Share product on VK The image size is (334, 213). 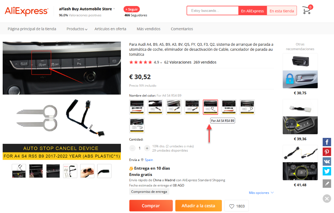pyautogui.click(x=327, y=162)
